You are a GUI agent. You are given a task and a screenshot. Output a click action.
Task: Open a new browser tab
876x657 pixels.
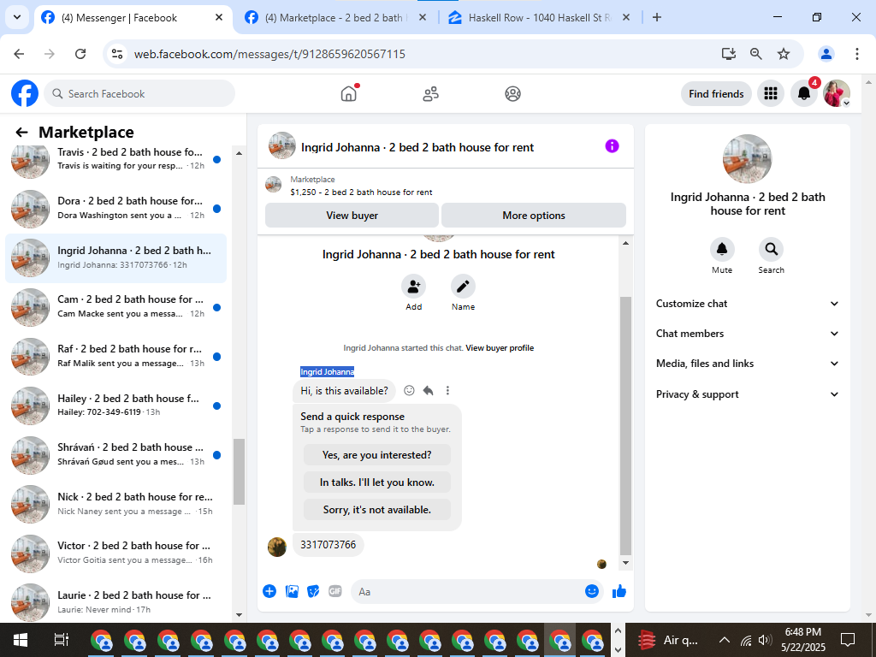[657, 17]
